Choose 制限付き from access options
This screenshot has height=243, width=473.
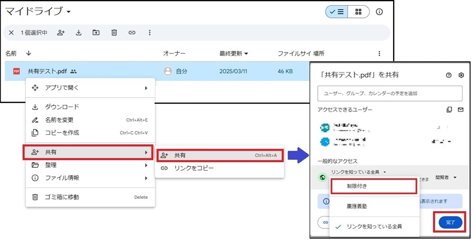point(373,186)
